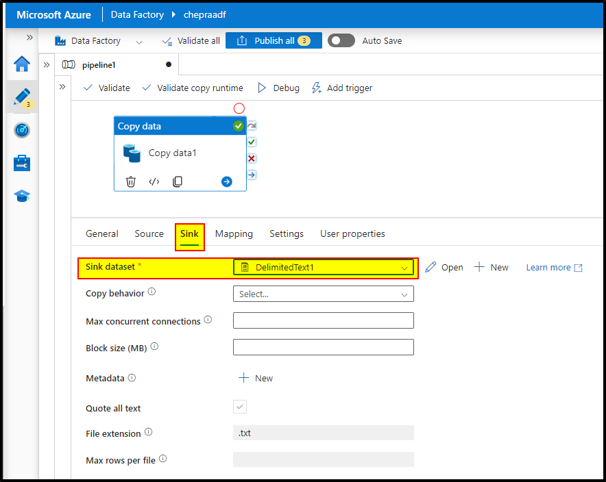View activity source code with the code icon
Viewport: 606px width, 482px height.
click(154, 181)
